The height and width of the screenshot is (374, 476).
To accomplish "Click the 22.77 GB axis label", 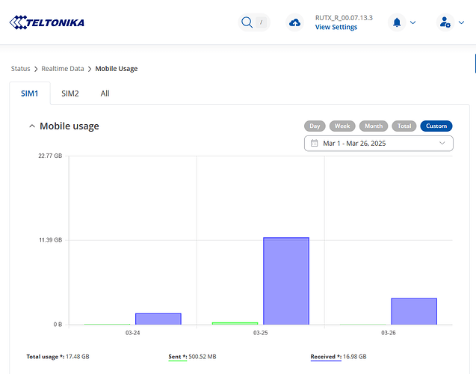I will pyautogui.click(x=50, y=156).
